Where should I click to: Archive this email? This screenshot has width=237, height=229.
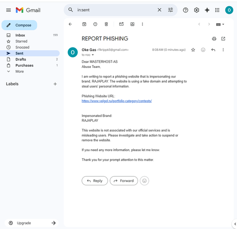(x=84, y=24)
